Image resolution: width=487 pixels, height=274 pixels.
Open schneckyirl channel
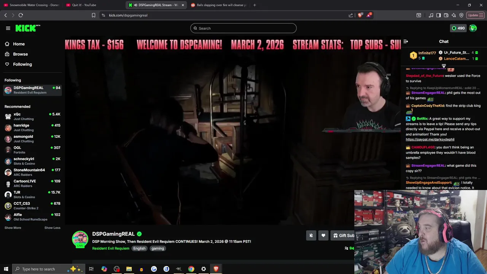click(x=32, y=161)
